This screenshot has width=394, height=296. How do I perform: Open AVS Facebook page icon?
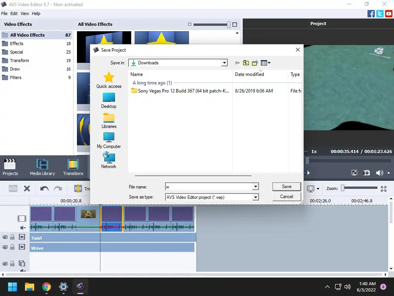coord(371,13)
